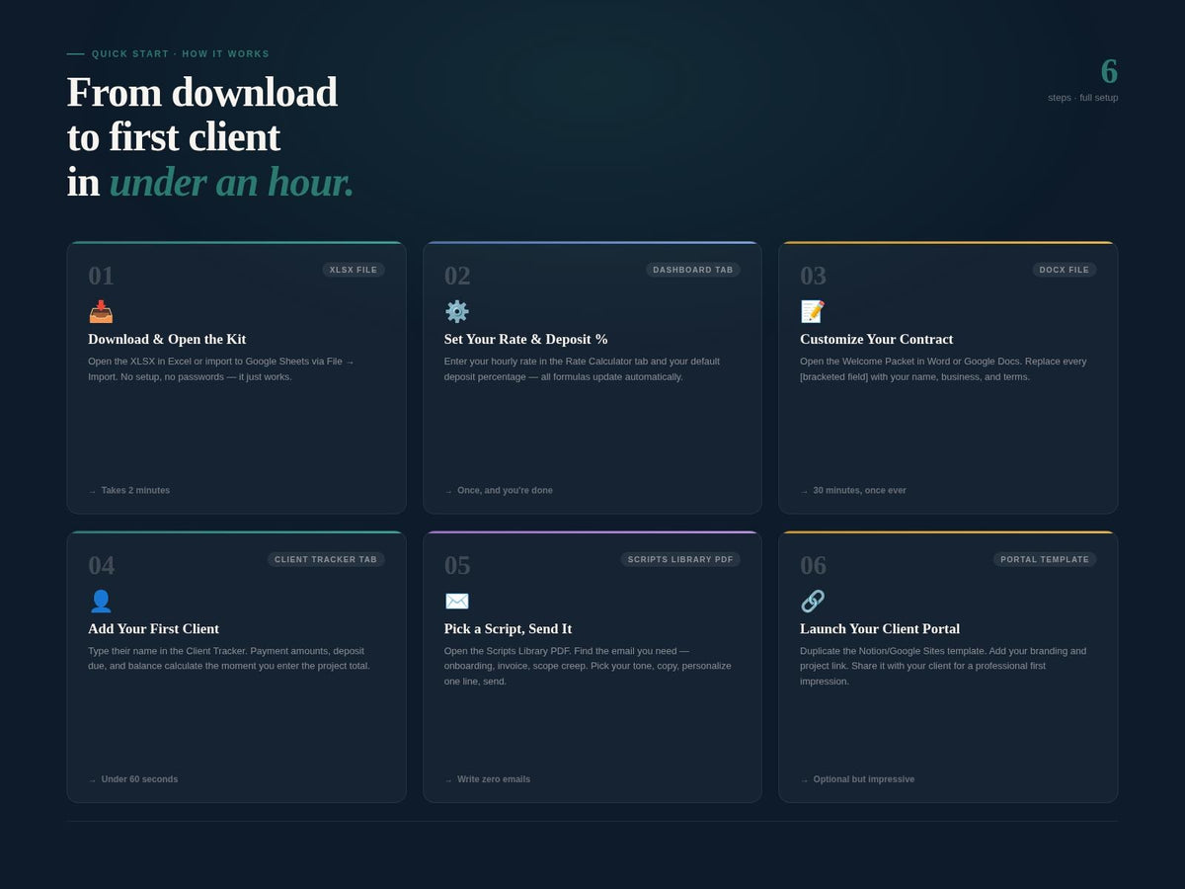Select the 'Download & Open the Kit' heading

[167, 339]
